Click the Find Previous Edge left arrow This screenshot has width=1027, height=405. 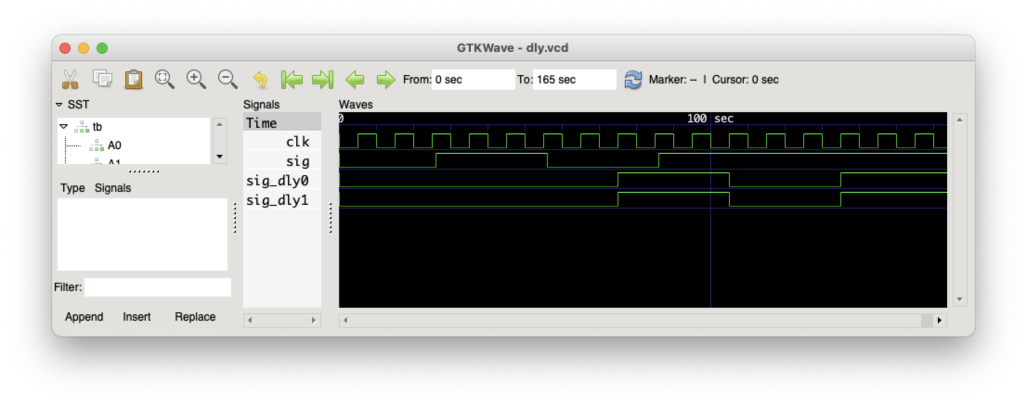pos(355,79)
